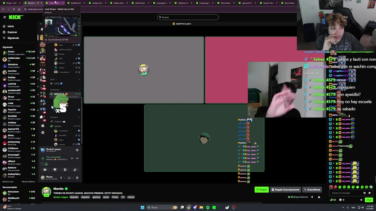Open jordyyswag channel in sidebar

tap(19, 143)
